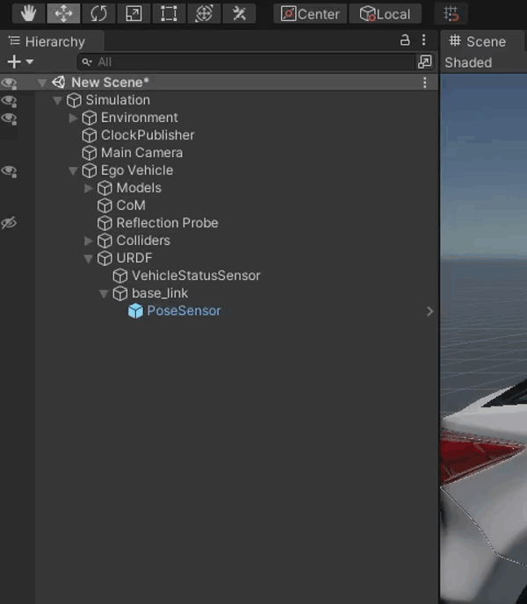The image size is (527, 604).
Task: Click the ClockPublisher cube icon
Action: (x=89, y=135)
